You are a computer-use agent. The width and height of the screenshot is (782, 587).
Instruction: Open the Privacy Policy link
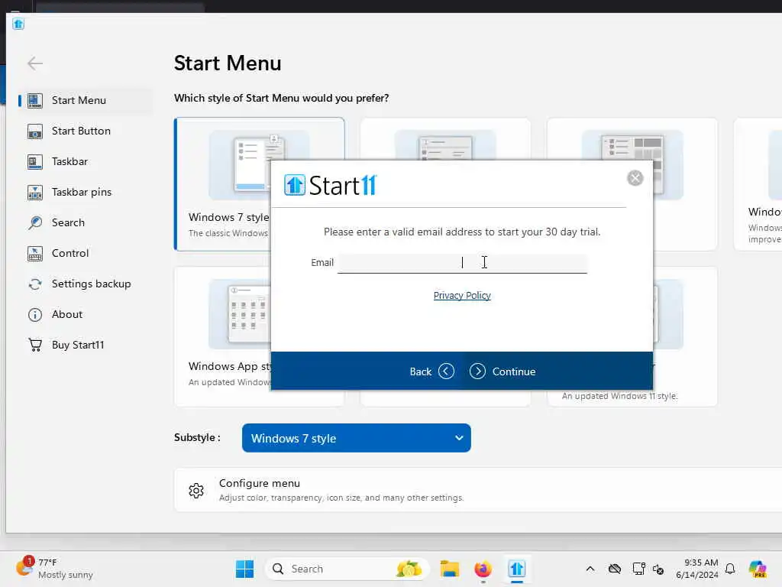point(462,296)
